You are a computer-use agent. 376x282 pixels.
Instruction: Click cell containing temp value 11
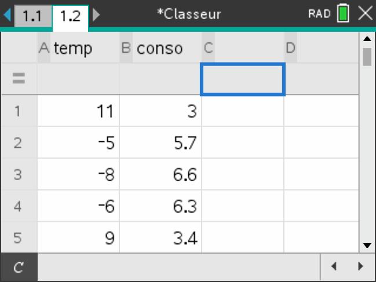tap(78, 111)
